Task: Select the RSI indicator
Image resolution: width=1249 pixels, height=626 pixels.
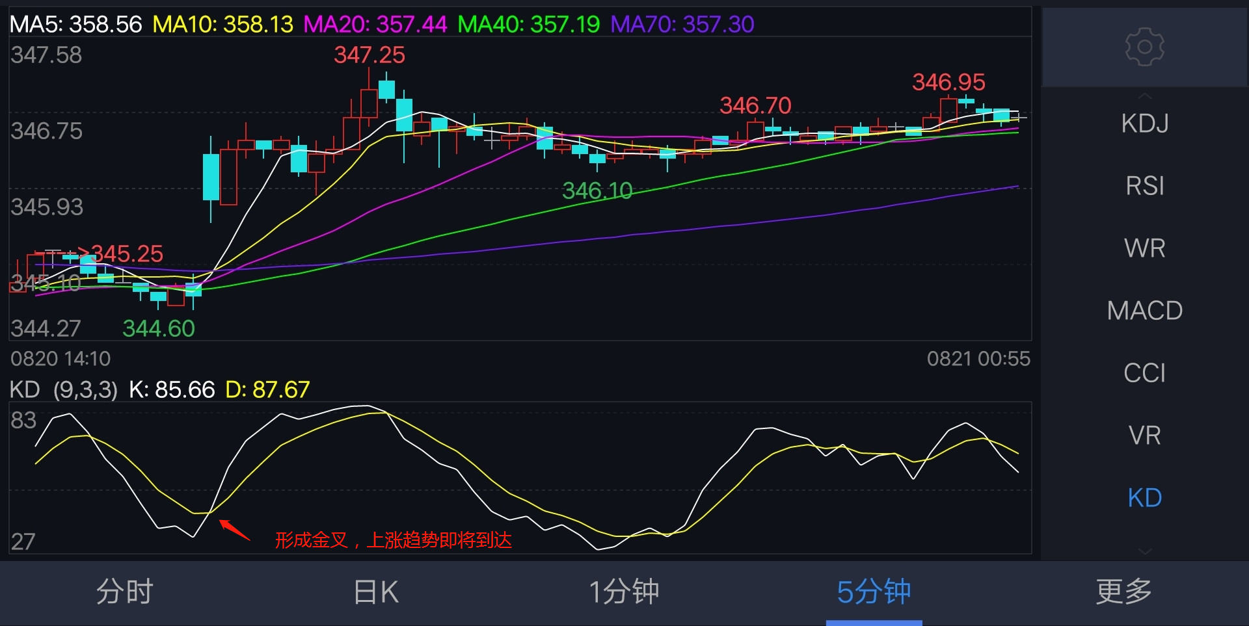Action: pyautogui.click(x=1145, y=185)
